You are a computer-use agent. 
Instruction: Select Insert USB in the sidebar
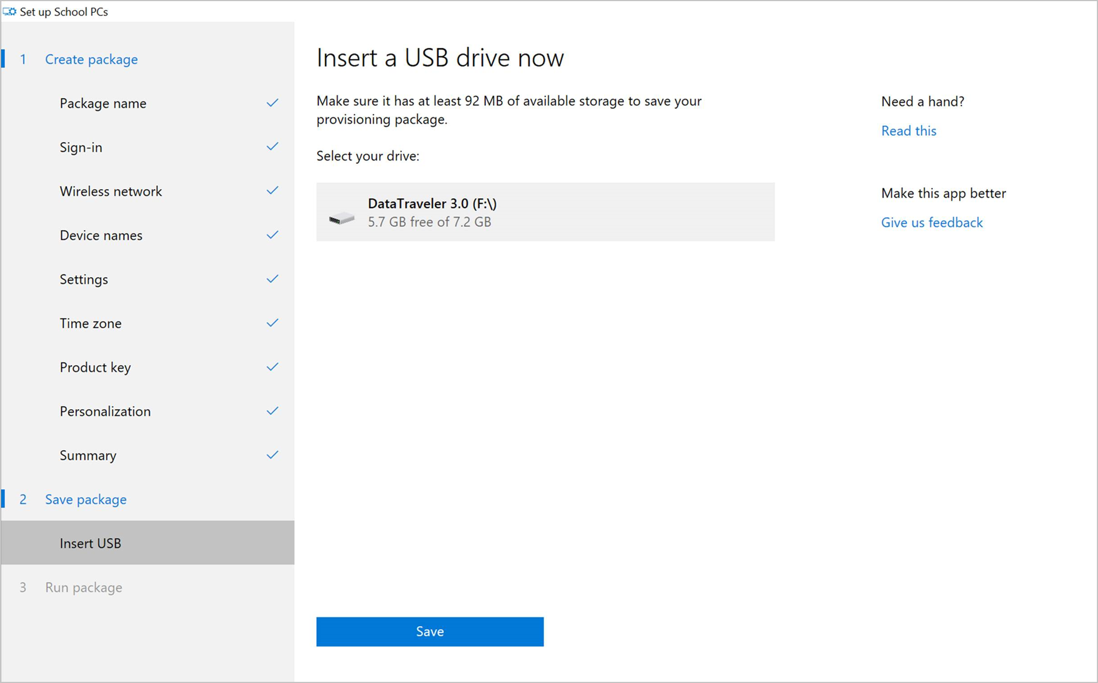tap(90, 543)
